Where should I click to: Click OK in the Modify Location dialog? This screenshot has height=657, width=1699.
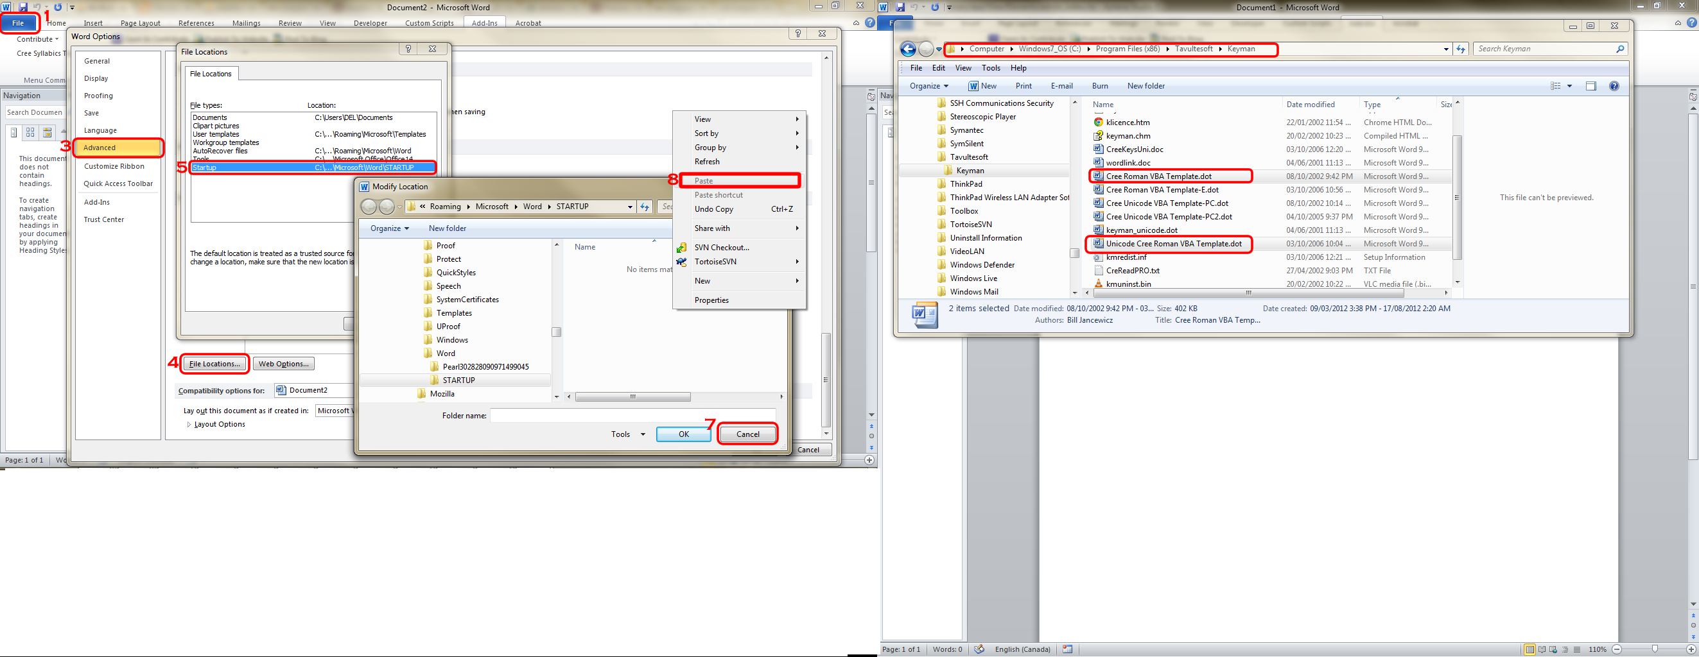pyautogui.click(x=683, y=434)
